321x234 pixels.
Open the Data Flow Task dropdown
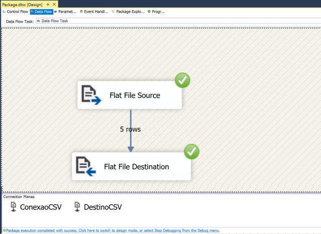pos(178,21)
